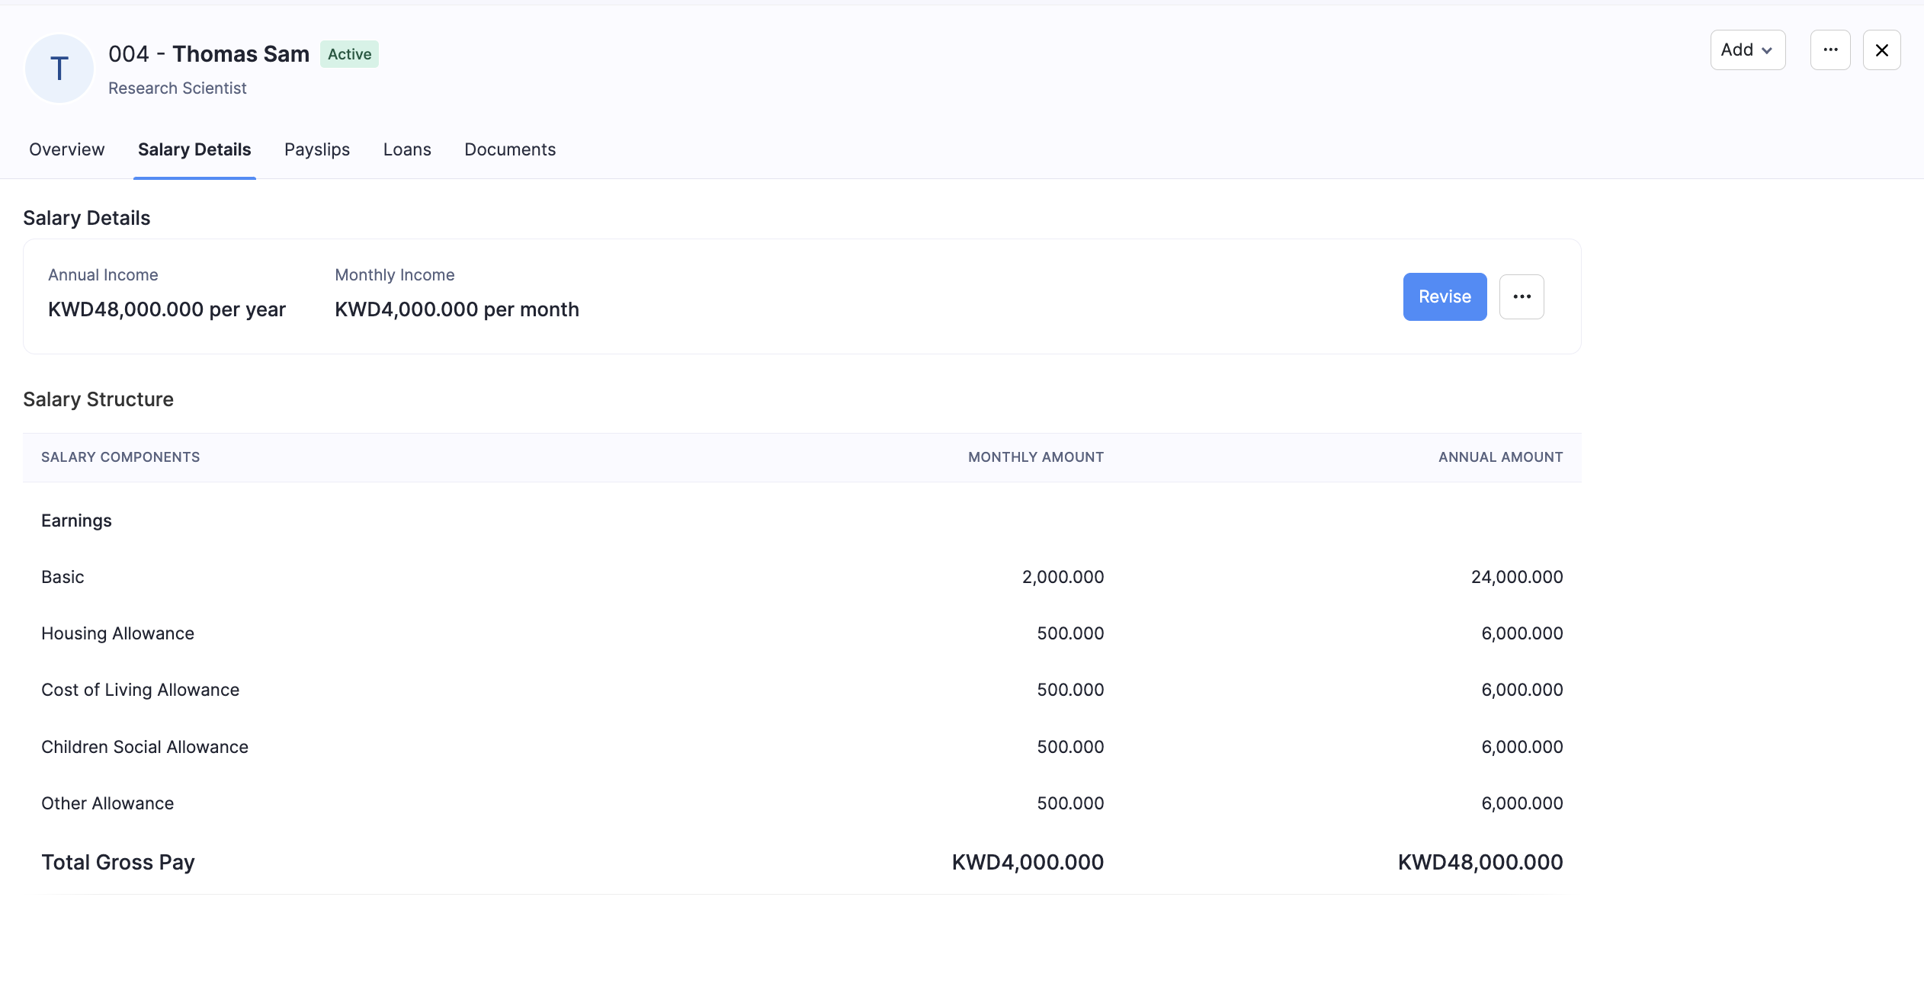1924x1006 pixels.
Task: Click the Basic salary component row
Action: [x=63, y=577]
